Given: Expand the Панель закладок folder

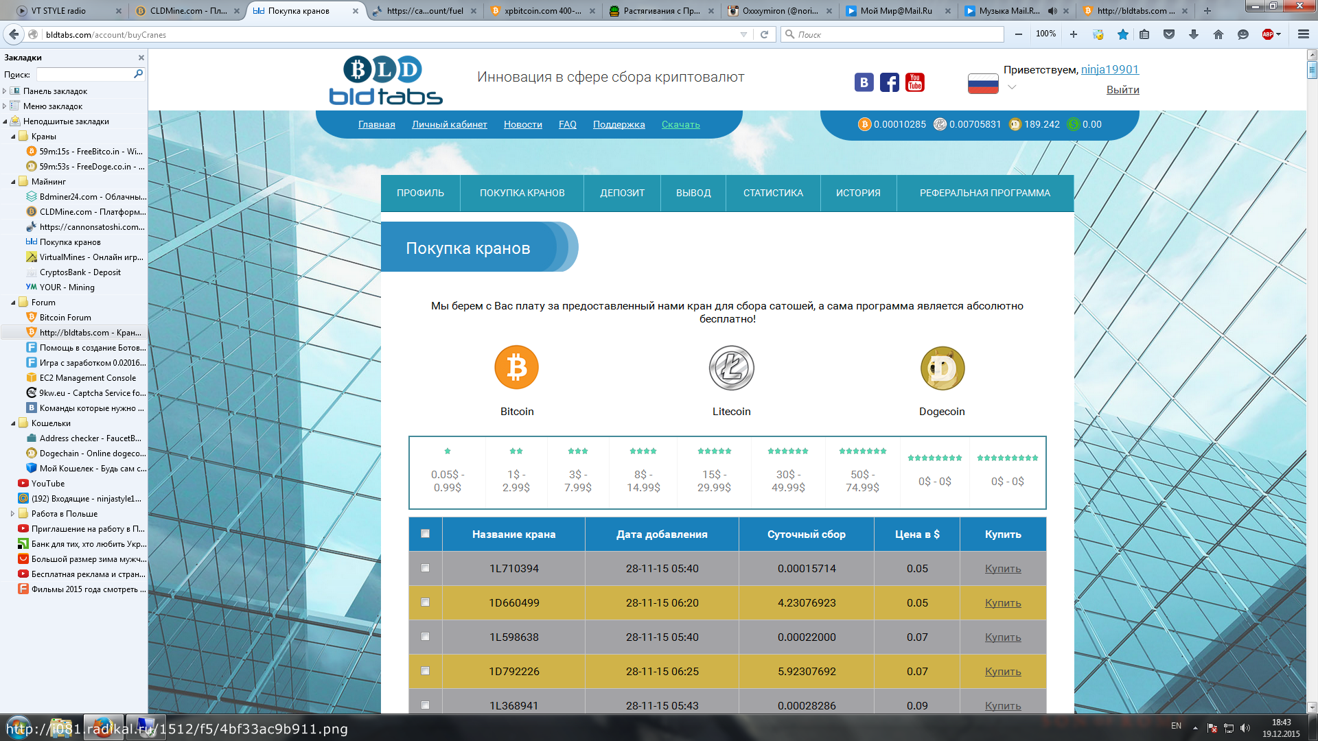Looking at the screenshot, I should [5, 91].
